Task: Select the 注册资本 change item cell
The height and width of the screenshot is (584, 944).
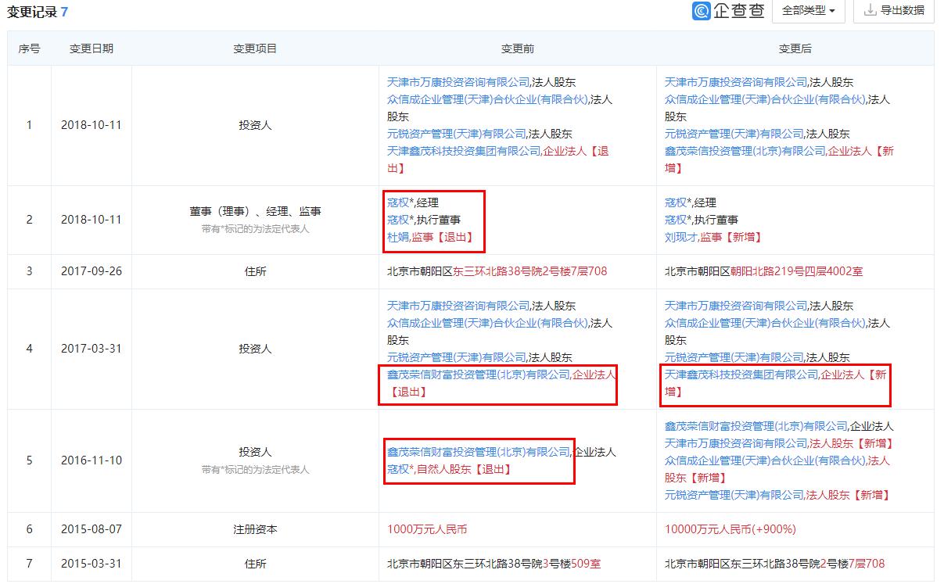Action: [255, 529]
